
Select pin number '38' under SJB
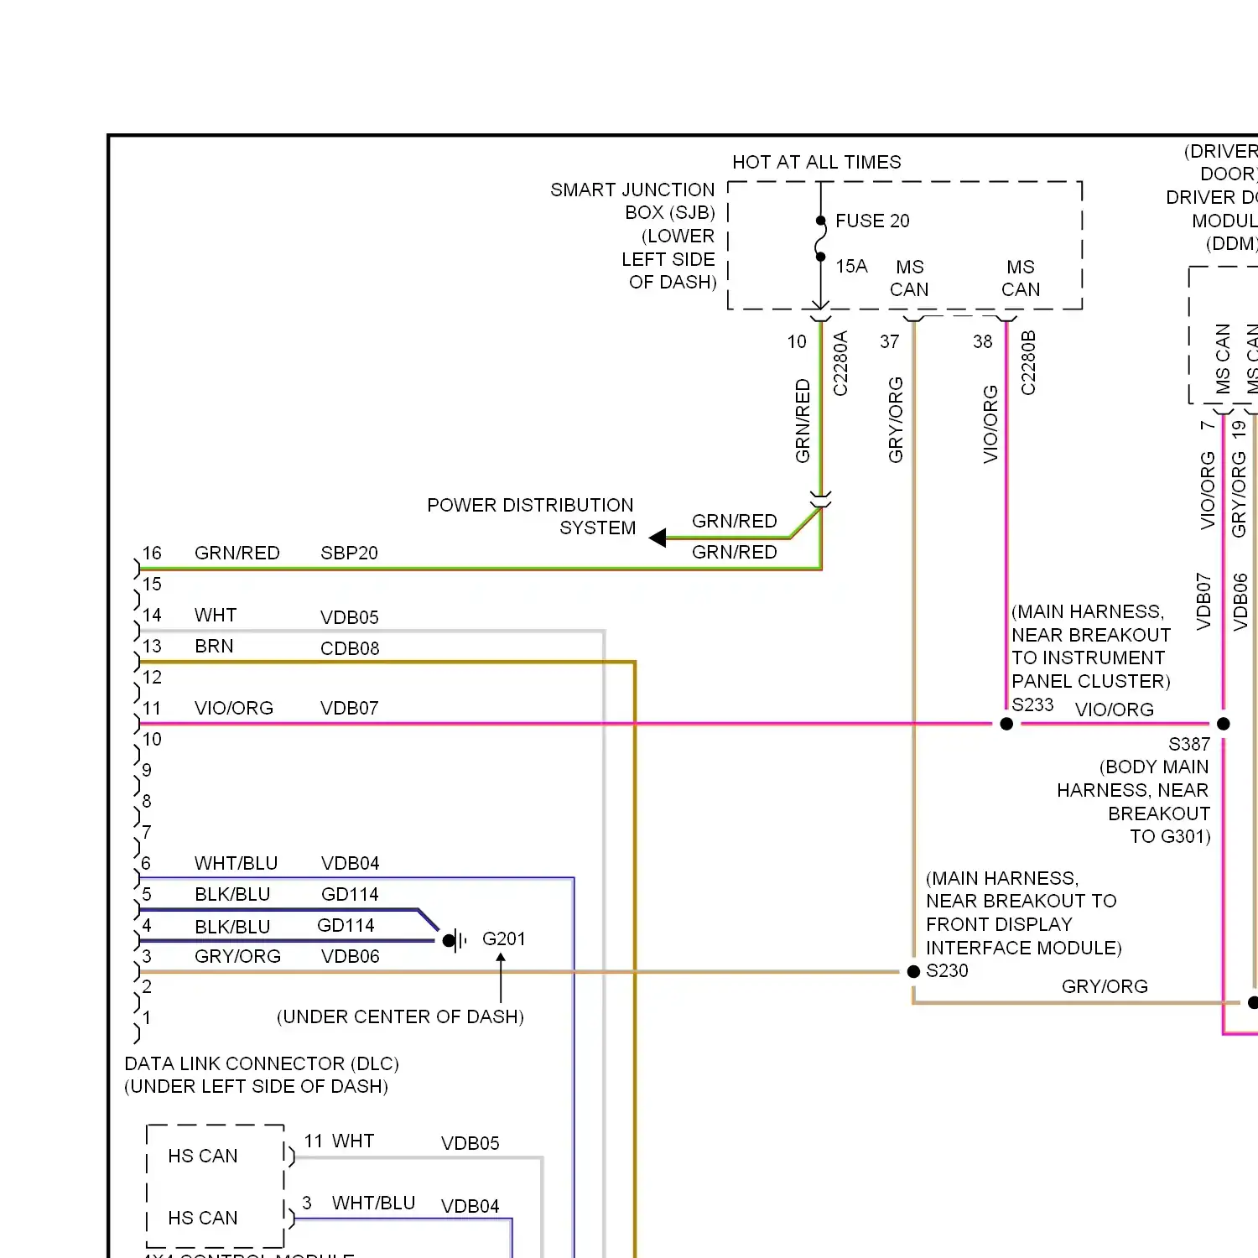[x=983, y=341]
